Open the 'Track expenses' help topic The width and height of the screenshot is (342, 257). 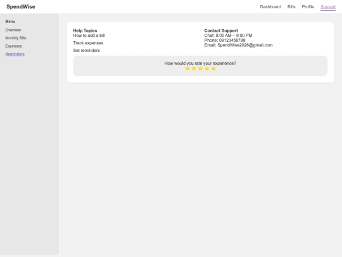click(x=88, y=43)
